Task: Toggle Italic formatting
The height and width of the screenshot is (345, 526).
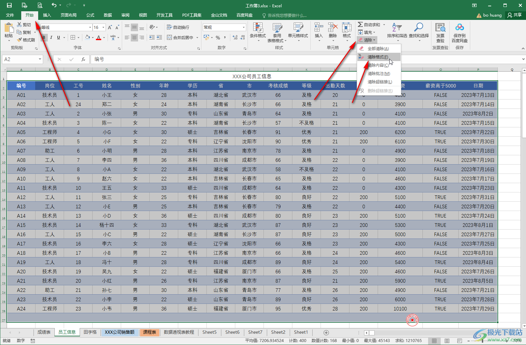Action: pyautogui.click(x=51, y=37)
